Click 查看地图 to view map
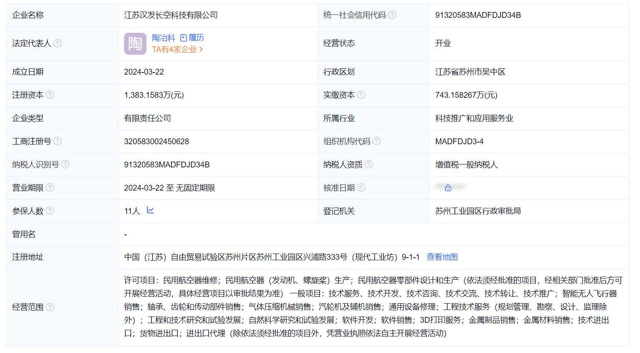Viewport: 640px width, 353px height. [x=442, y=257]
